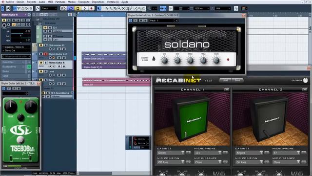Open the Ayuda menu

point(125,2)
